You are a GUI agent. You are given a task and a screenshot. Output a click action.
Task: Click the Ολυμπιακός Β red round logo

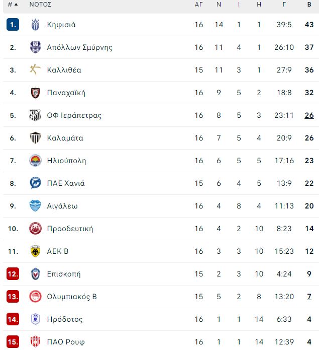coord(35,297)
